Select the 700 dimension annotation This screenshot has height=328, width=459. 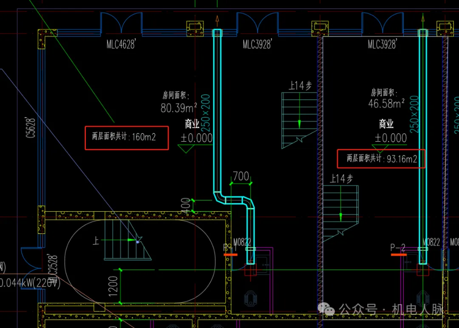coord(241,177)
